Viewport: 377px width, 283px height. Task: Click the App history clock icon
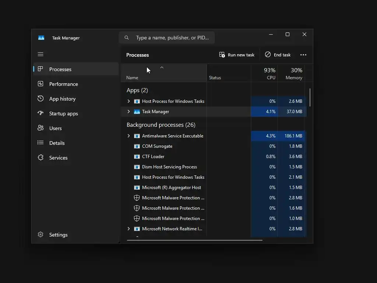[x=40, y=98]
